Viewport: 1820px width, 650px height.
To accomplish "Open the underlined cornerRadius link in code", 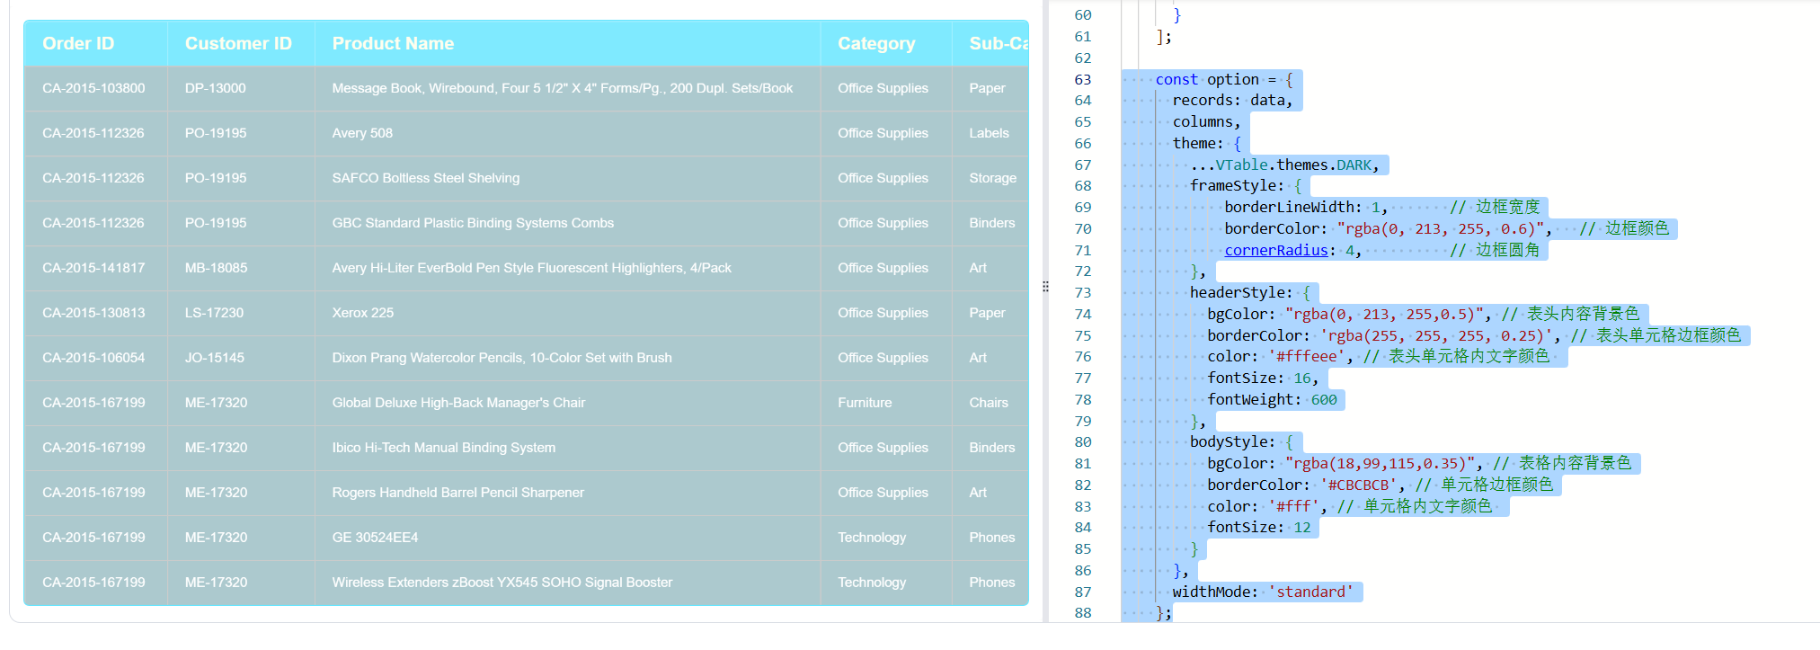I will [x=1276, y=250].
